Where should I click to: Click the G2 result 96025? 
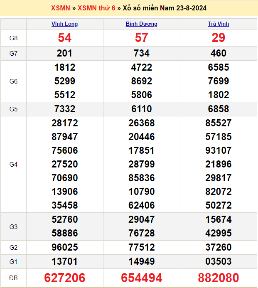[x=64, y=247]
